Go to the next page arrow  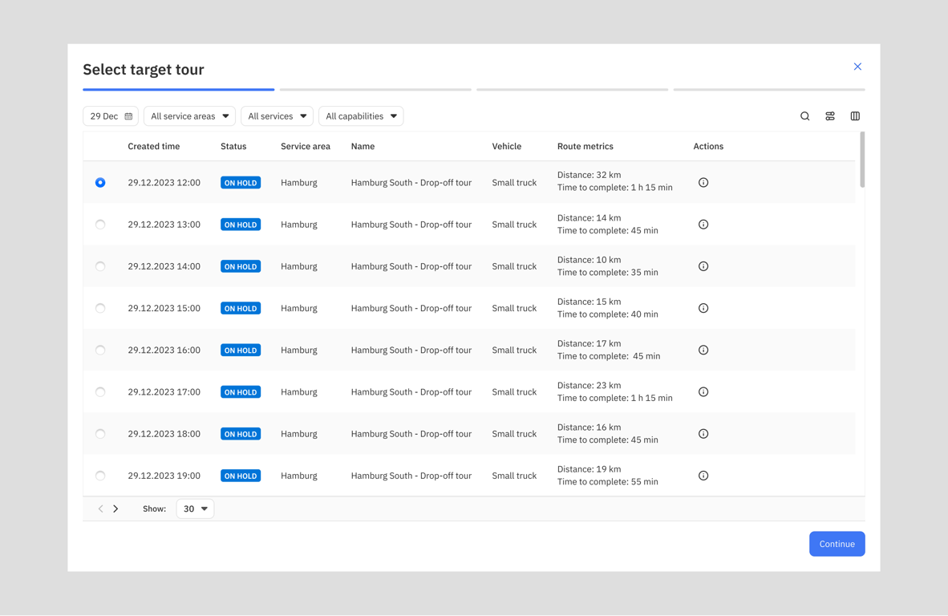point(115,509)
